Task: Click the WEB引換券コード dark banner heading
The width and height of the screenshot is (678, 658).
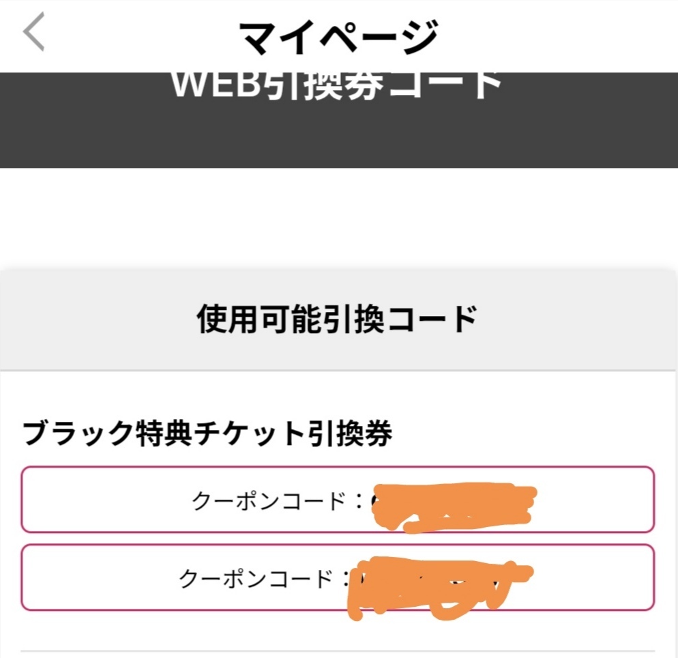Action: [x=337, y=86]
